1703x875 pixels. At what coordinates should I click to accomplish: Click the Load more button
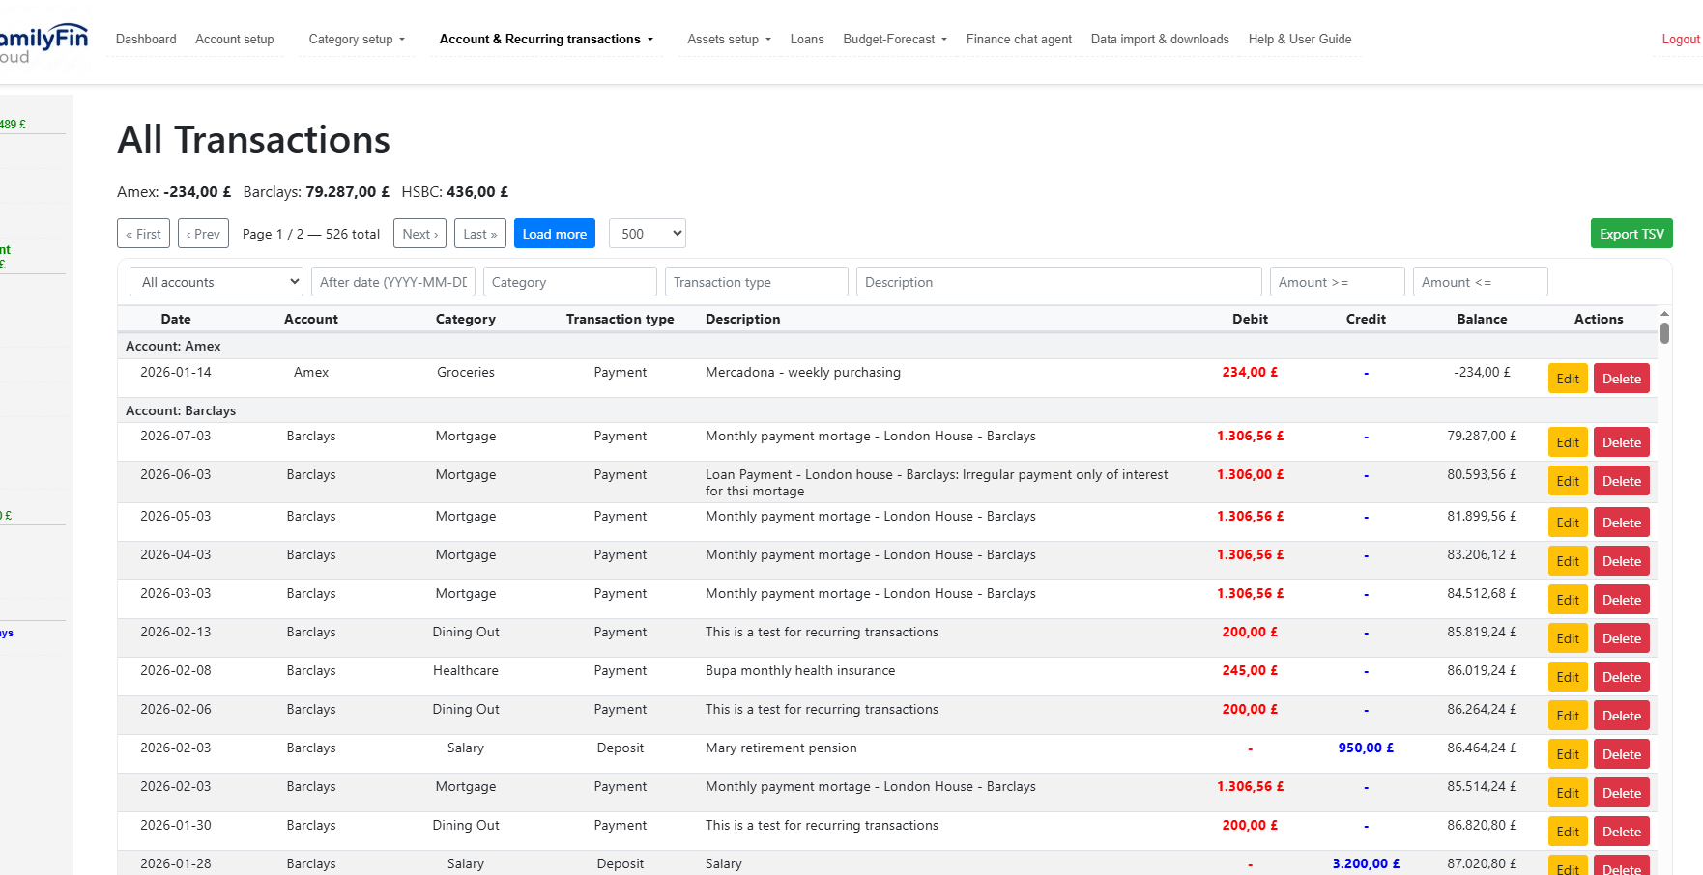[555, 234]
